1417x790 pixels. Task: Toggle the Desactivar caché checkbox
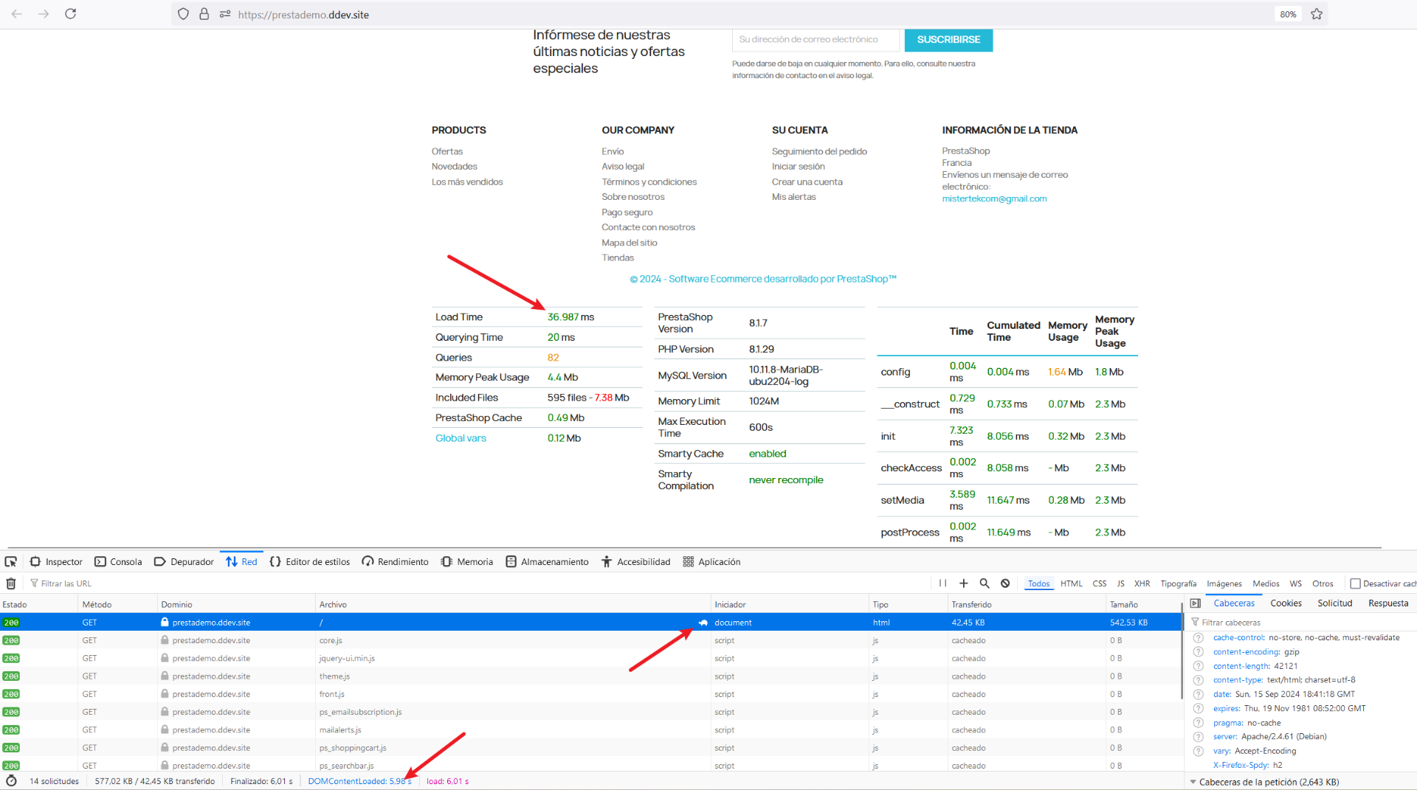point(1355,583)
